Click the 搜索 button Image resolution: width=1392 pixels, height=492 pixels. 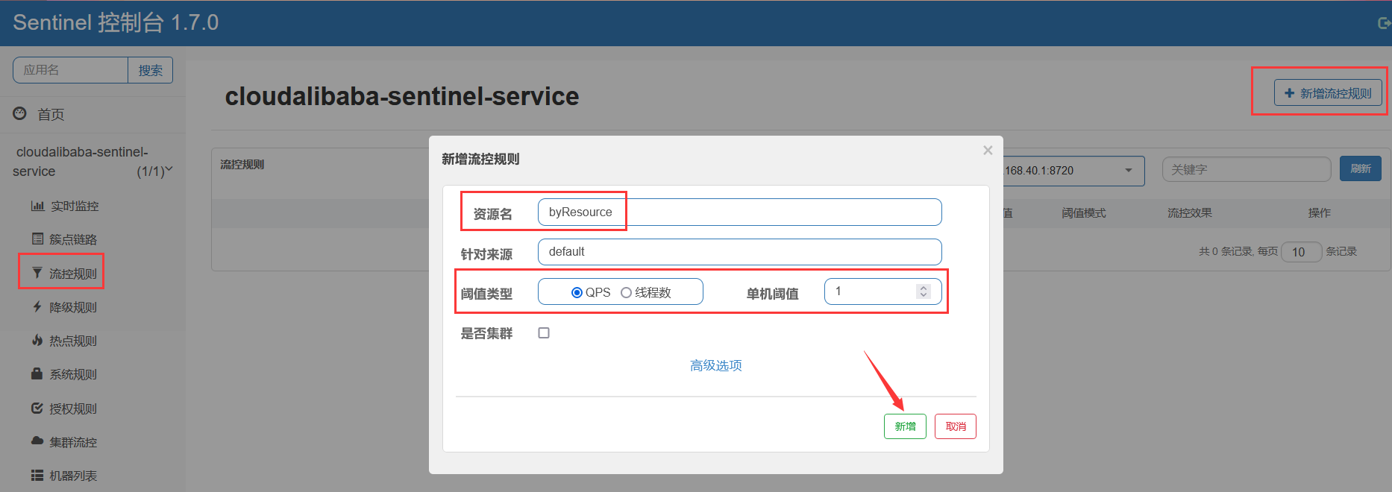tap(150, 70)
